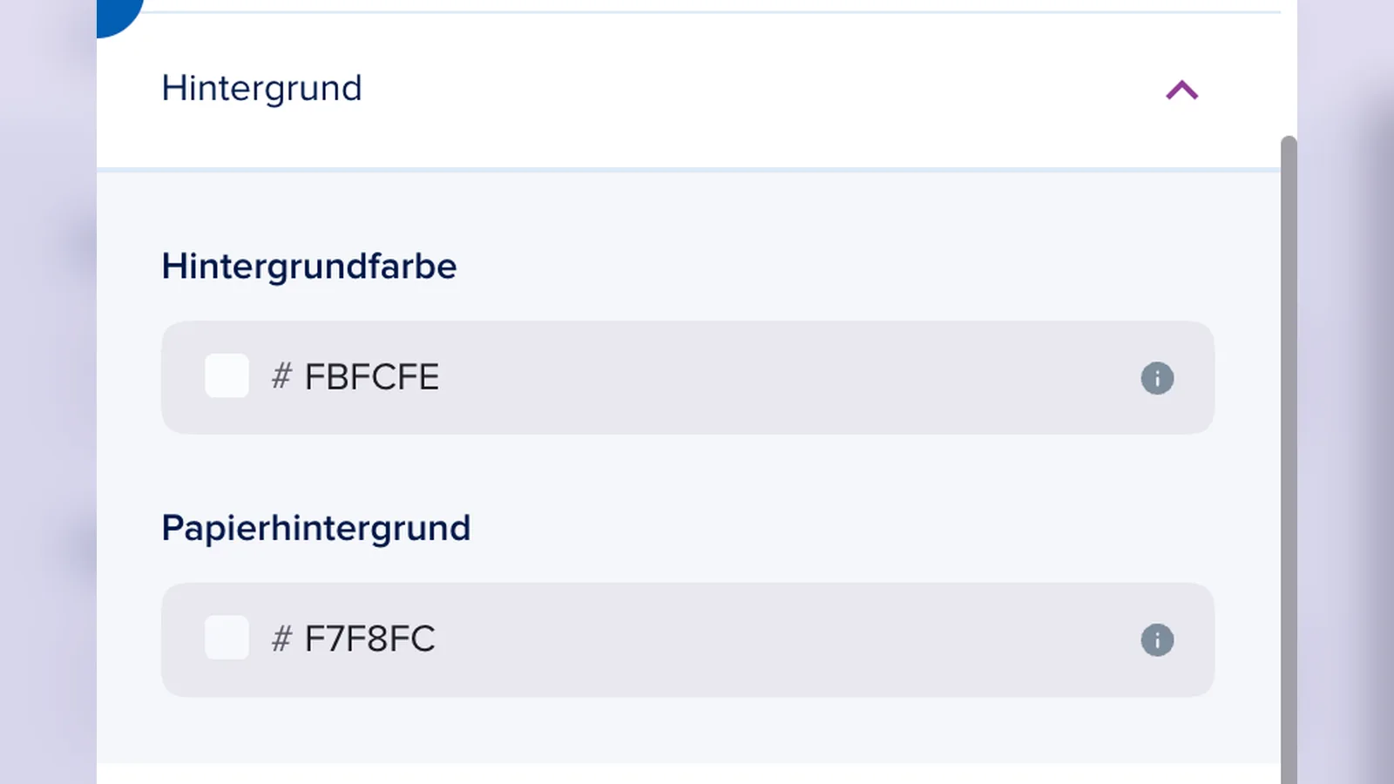This screenshot has width=1394, height=784.
Task: Click the Hintergrund section header title
Action: point(261,89)
